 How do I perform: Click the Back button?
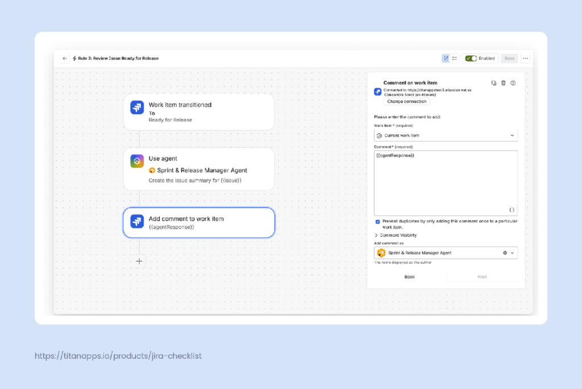tap(409, 277)
